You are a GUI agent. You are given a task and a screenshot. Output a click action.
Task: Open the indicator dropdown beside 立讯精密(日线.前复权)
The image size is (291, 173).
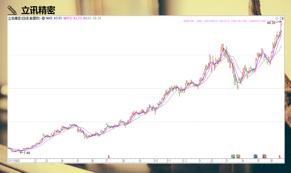(x=43, y=18)
